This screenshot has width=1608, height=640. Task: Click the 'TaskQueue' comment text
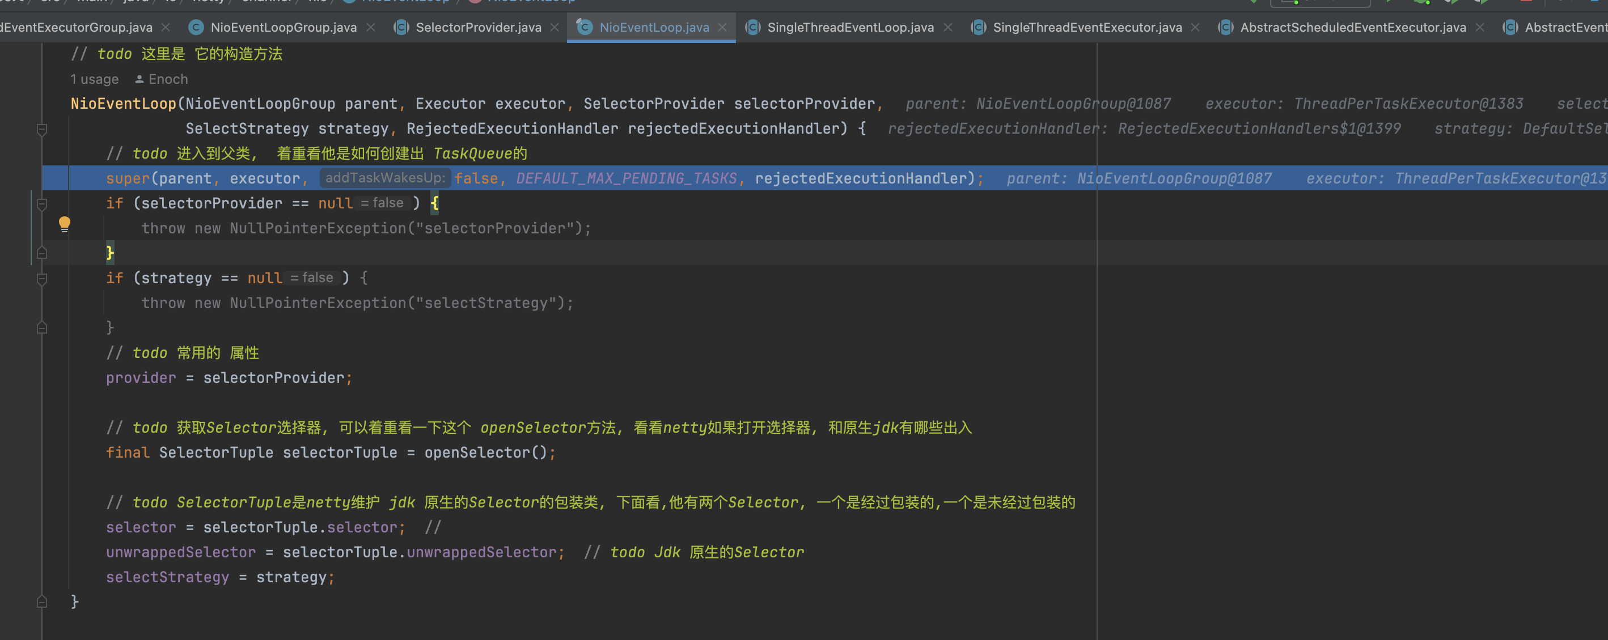pos(472,153)
